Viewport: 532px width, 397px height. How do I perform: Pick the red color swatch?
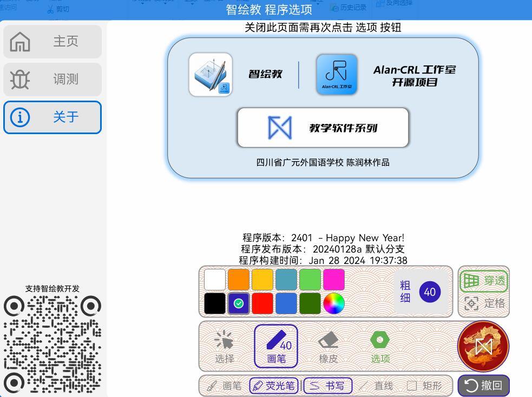tap(262, 303)
